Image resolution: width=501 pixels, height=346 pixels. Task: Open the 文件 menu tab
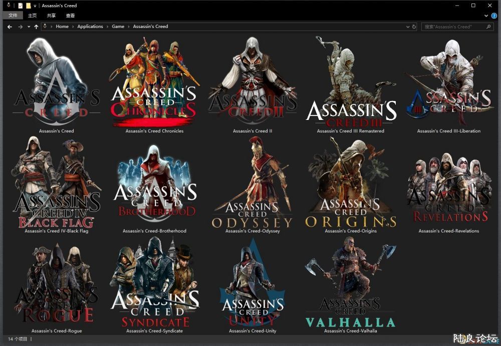click(x=13, y=15)
